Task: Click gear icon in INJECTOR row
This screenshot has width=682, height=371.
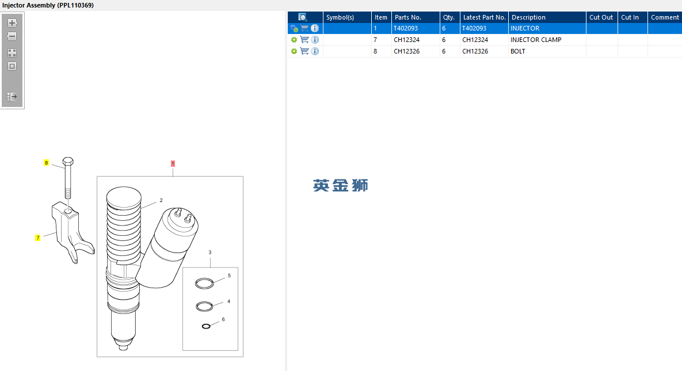Action: 295,28
